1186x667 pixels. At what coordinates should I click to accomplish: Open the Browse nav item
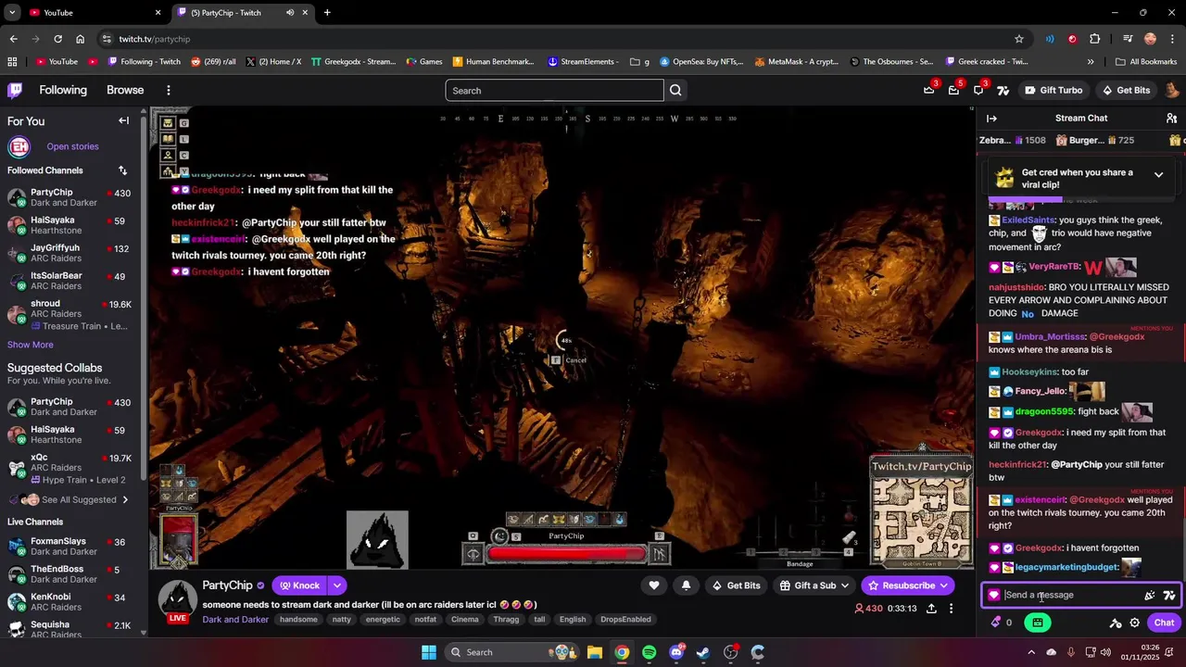tap(125, 90)
